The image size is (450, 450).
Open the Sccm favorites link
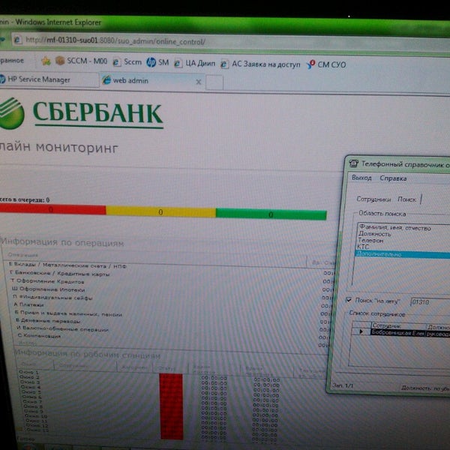click(x=133, y=61)
